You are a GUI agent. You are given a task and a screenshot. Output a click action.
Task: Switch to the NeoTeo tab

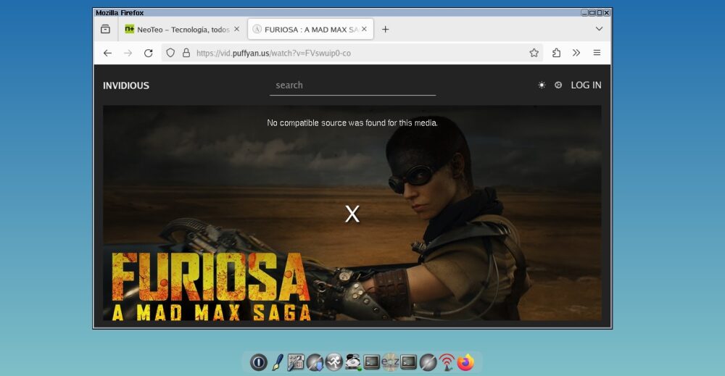[x=182, y=29]
